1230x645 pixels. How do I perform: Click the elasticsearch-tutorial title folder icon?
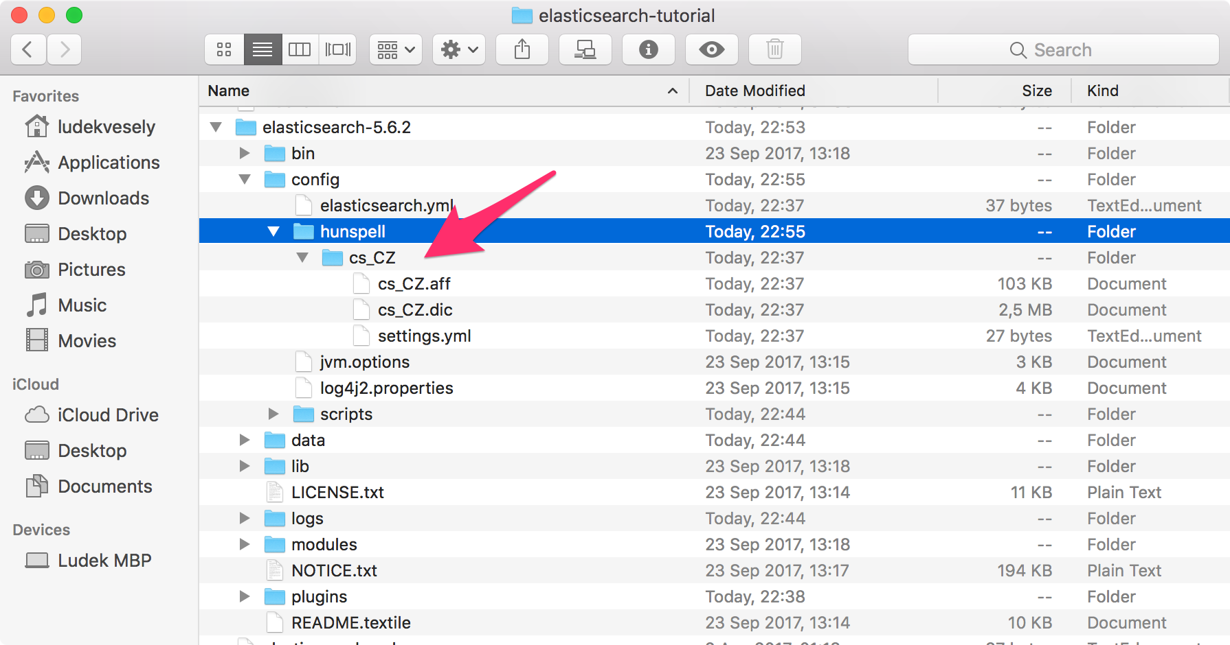(x=522, y=15)
